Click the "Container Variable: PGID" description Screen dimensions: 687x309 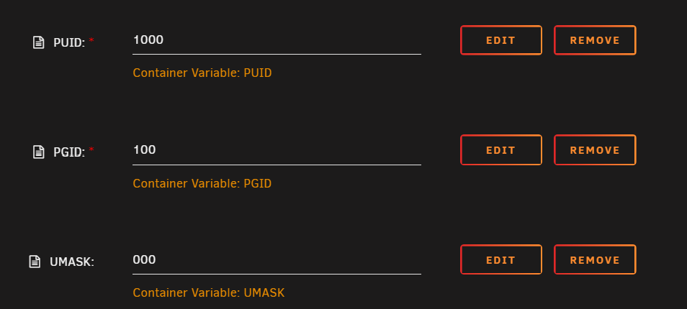(202, 183)
